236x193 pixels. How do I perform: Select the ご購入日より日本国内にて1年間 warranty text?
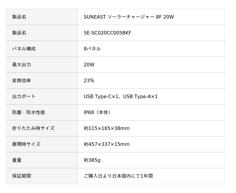[x=118, y=176]
